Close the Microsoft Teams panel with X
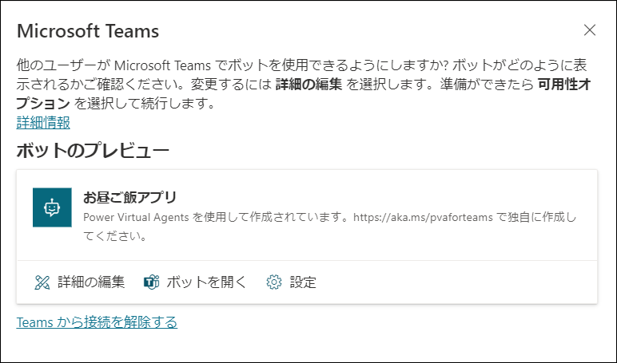This screenshot has width=617, height=363. pyautogui.click(x=590, y=30)
